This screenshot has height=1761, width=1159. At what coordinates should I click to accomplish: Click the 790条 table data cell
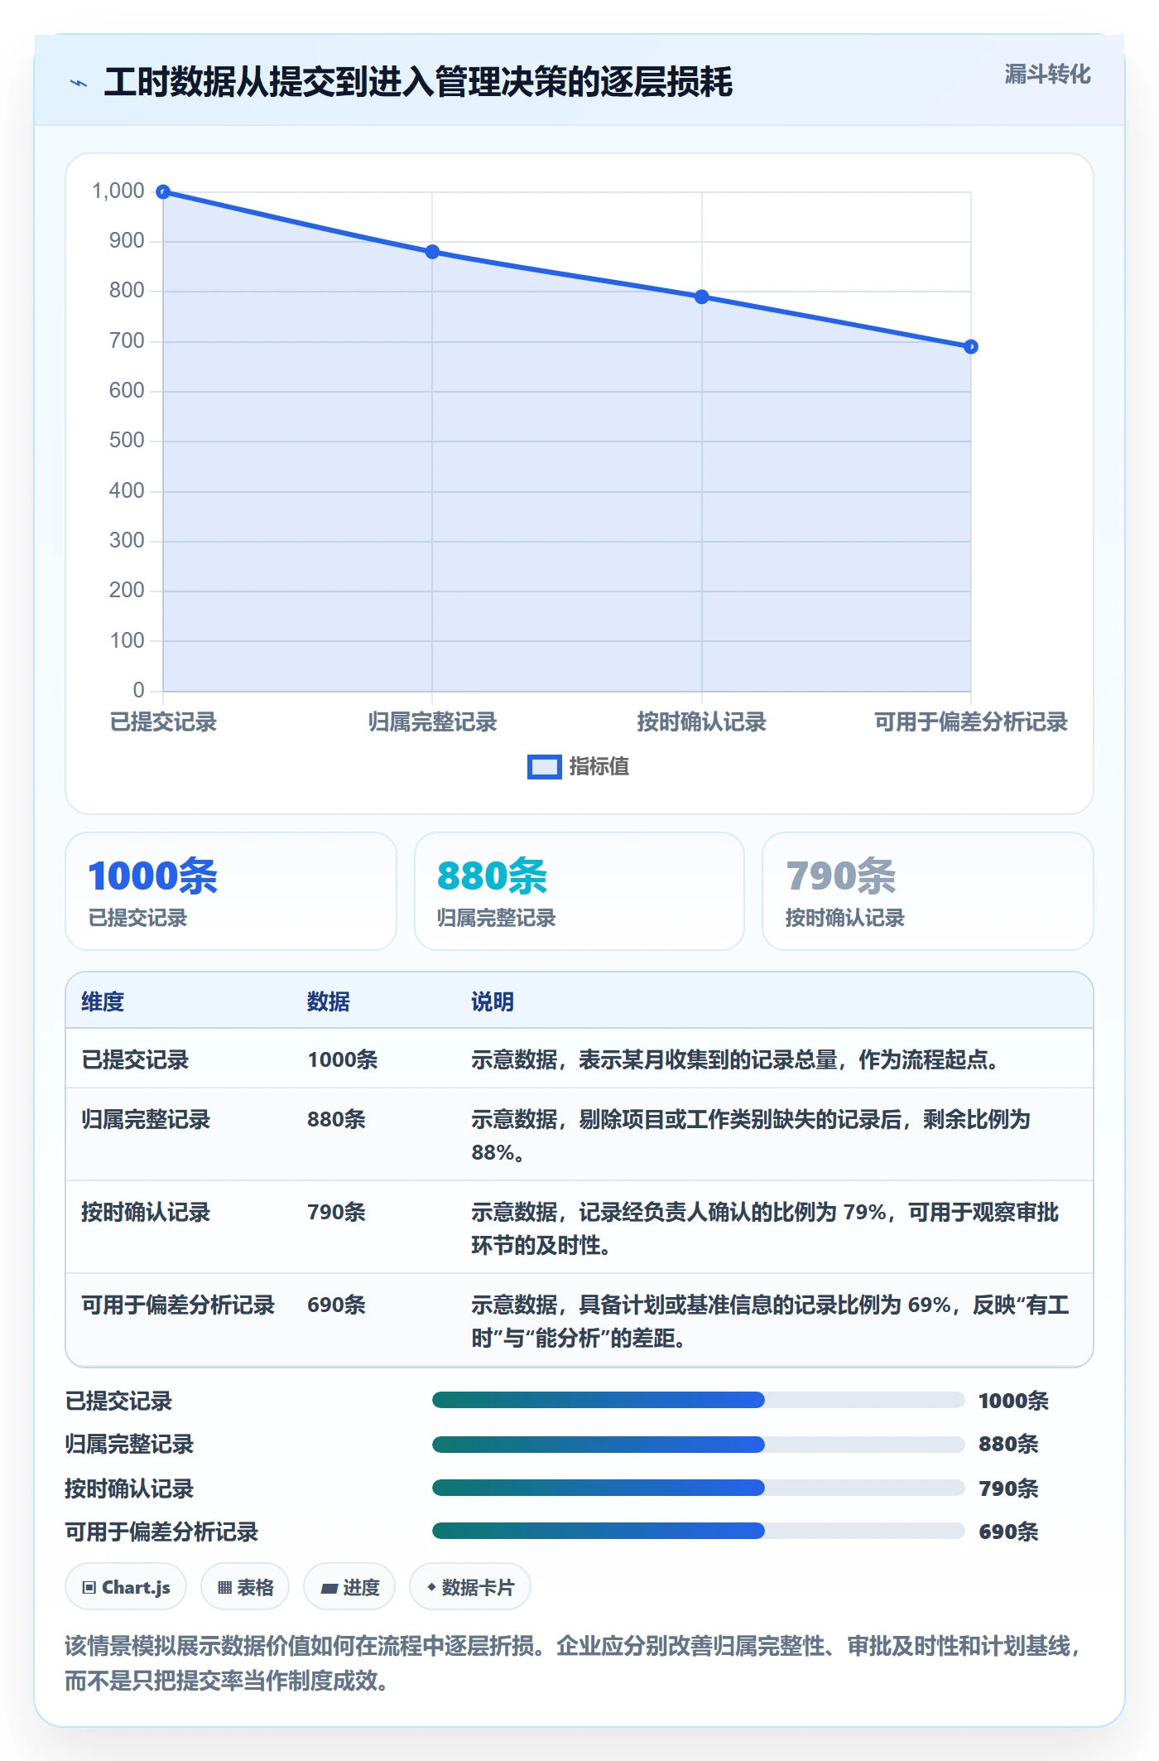pyautogui.click(x=337, y=1212)
